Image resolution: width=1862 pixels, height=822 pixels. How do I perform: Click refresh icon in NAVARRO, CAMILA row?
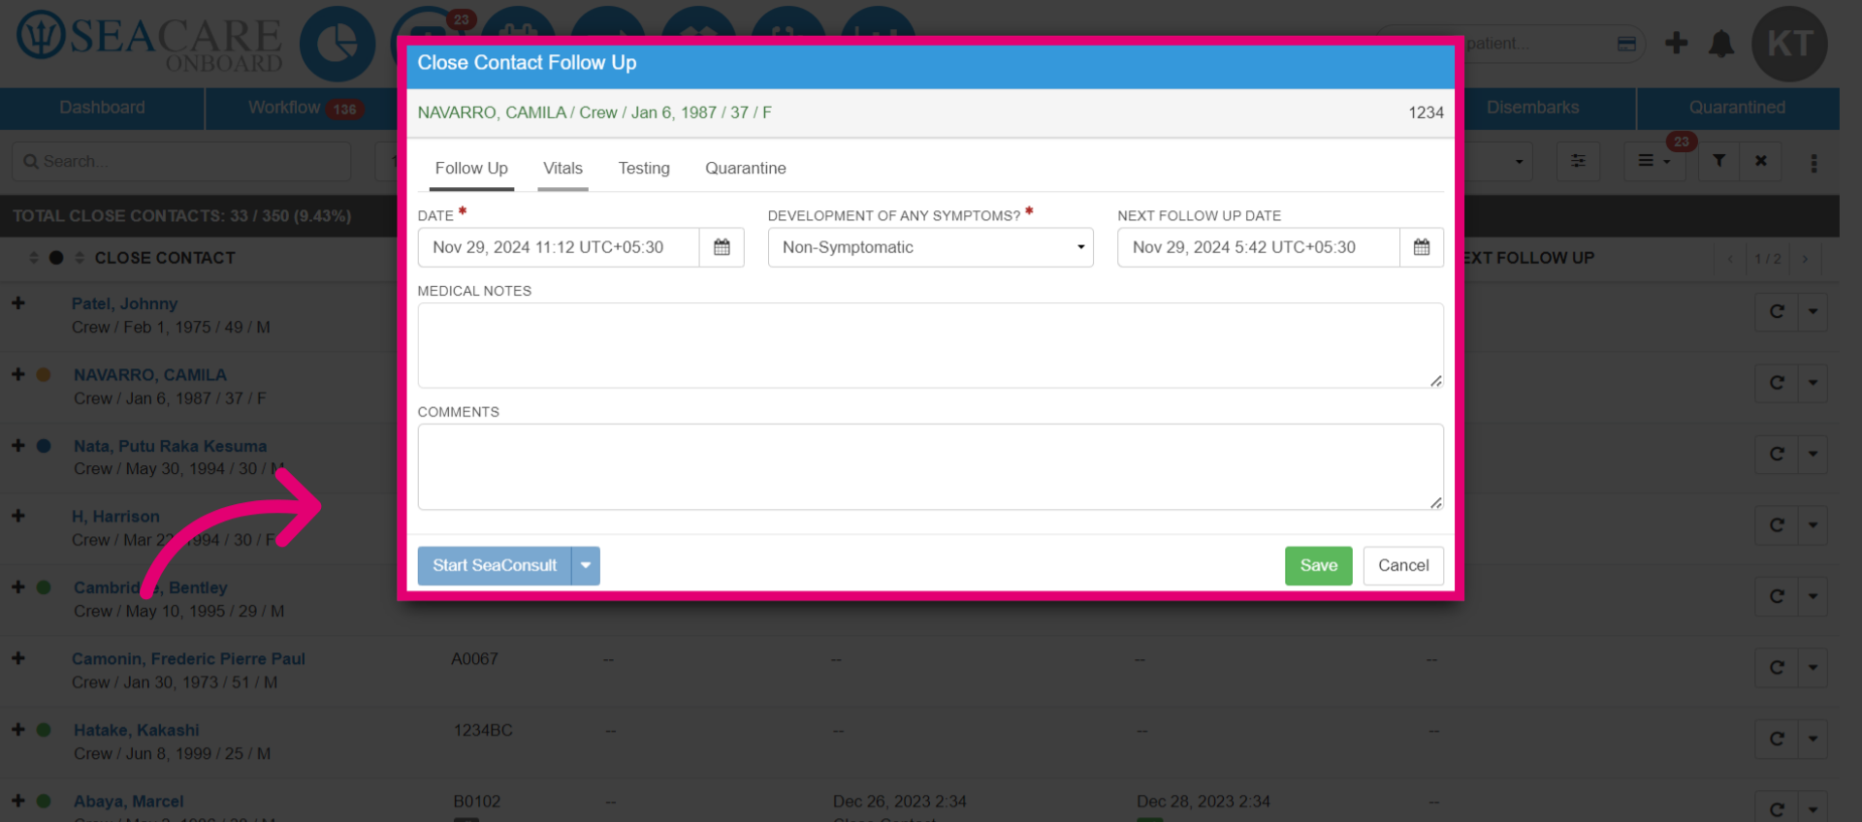(1777, 383)
